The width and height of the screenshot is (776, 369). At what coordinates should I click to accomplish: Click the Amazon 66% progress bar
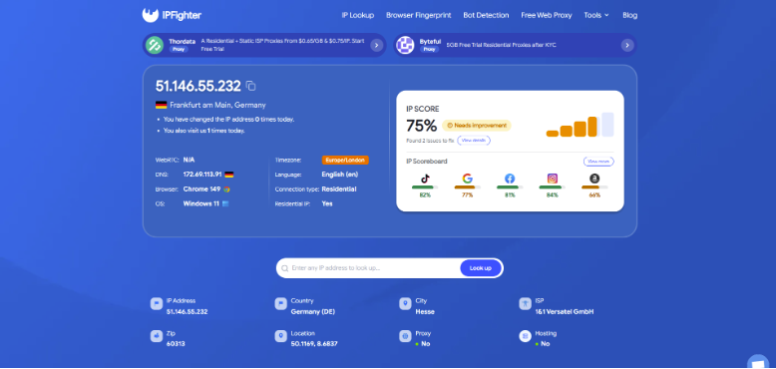[x=594, y=187]
